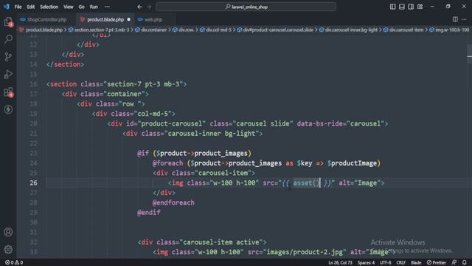Open the Go menu

[x=82, y=7]
